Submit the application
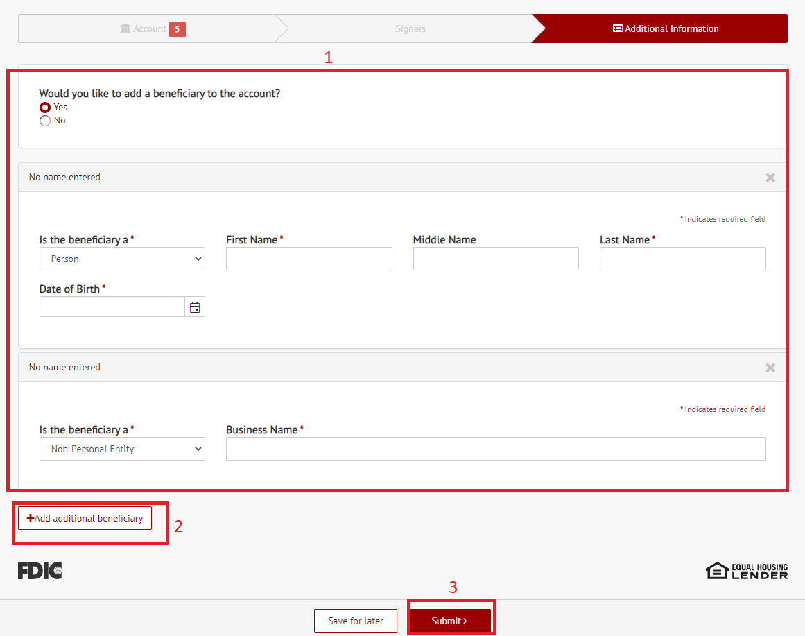 [449, 621]
